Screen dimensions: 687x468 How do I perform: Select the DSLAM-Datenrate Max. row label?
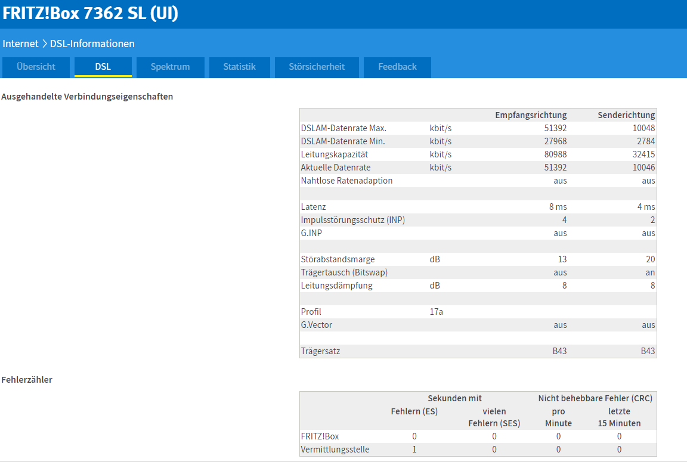[343, 128]
